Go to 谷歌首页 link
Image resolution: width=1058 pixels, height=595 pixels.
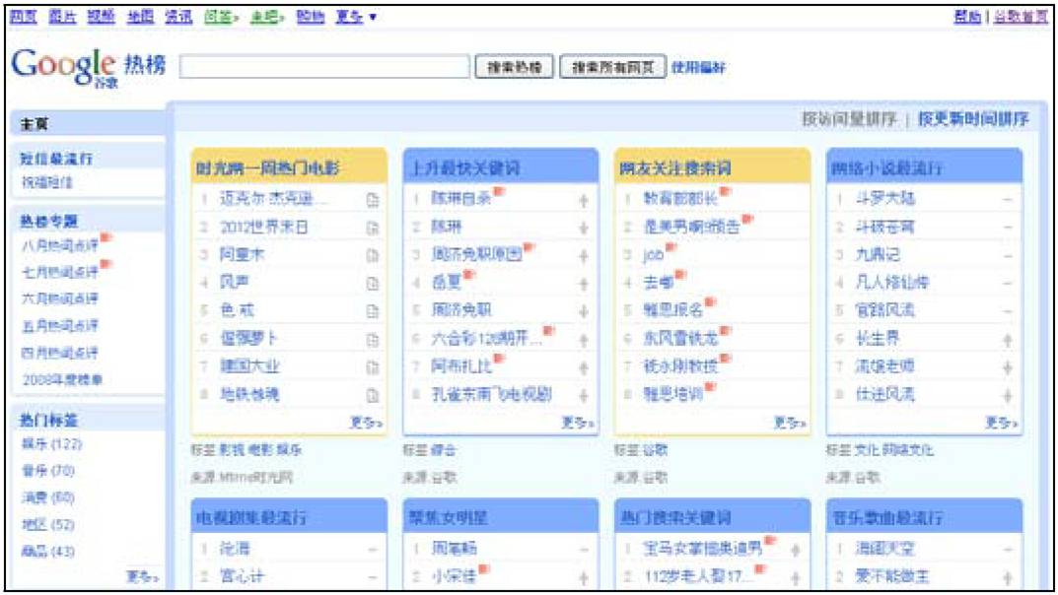1021,16
